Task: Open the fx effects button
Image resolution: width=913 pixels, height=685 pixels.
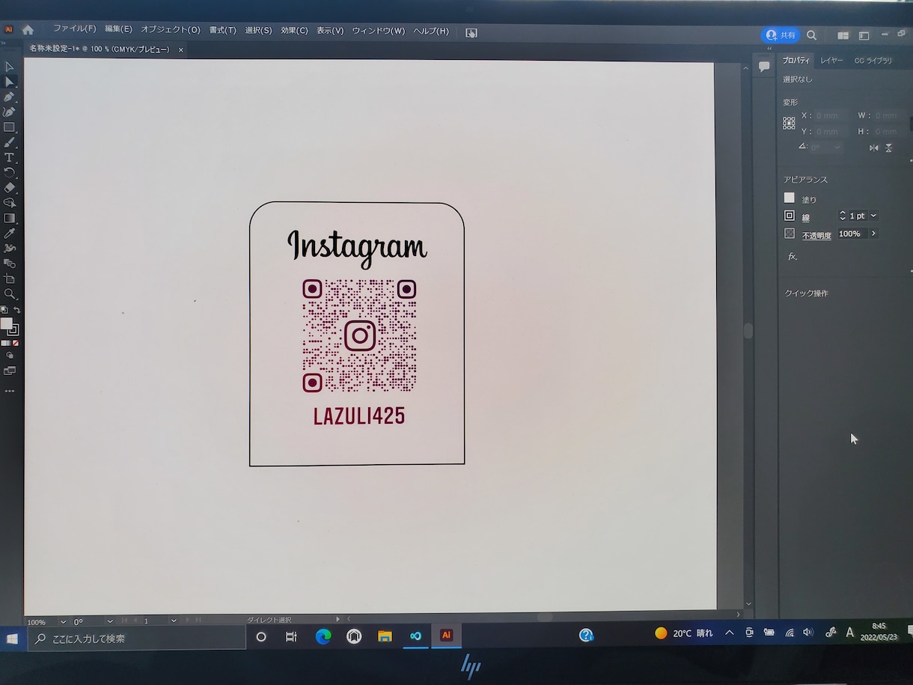Action: [793, 257]
